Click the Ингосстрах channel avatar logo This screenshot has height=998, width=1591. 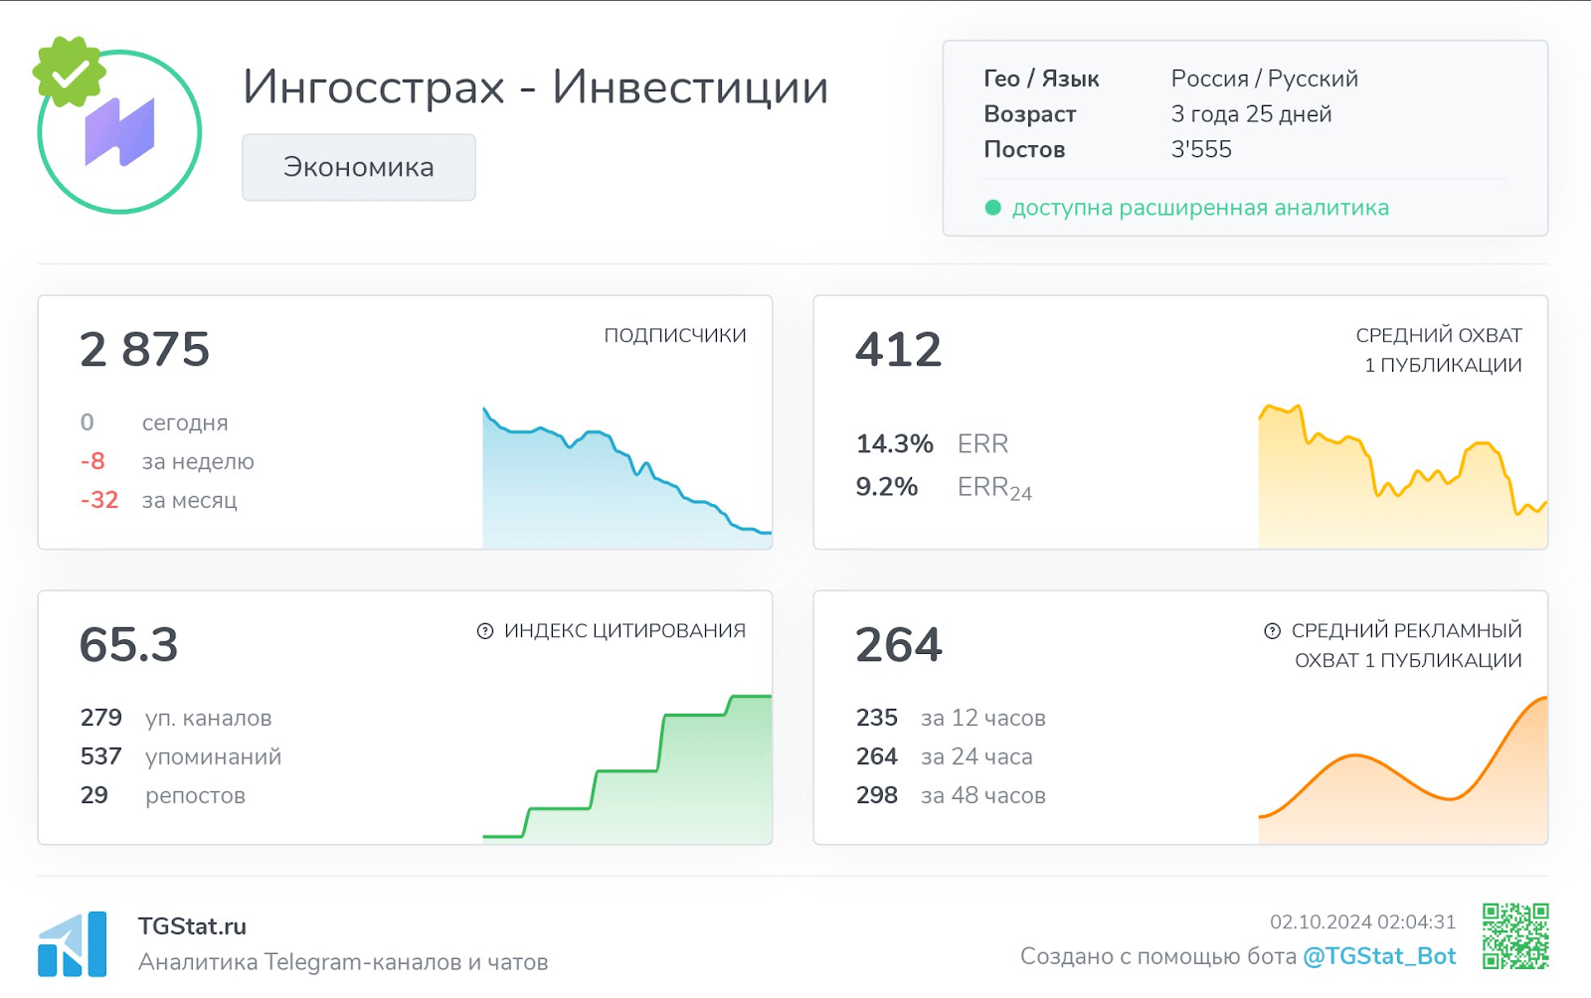point(119,132)
